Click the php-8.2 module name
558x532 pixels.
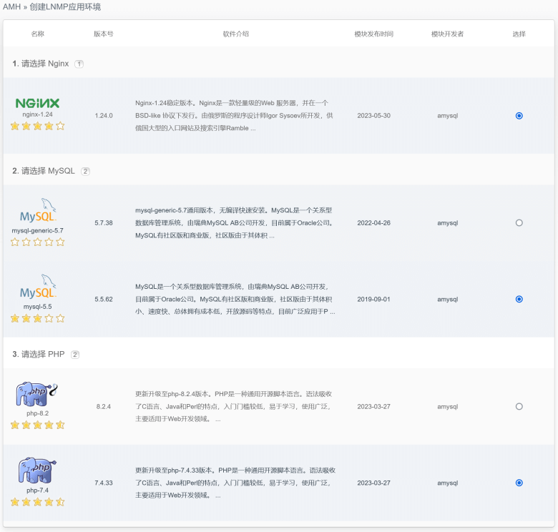pos(37,413)
